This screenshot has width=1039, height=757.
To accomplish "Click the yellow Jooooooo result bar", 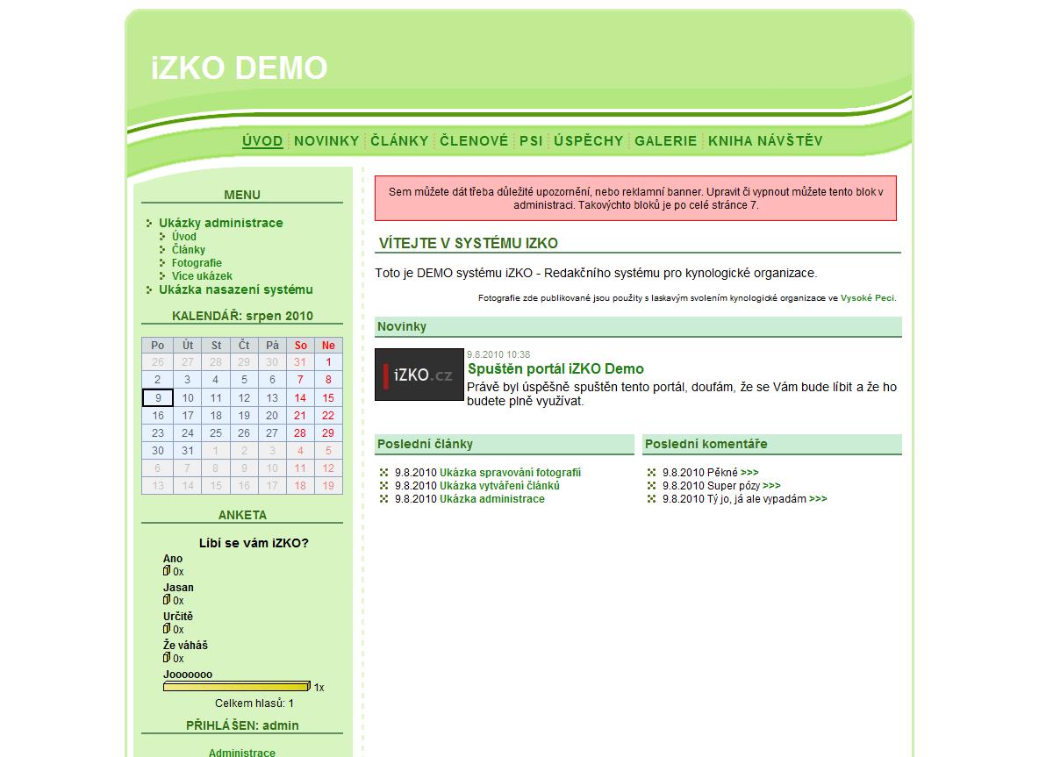I will click(237, 687).
